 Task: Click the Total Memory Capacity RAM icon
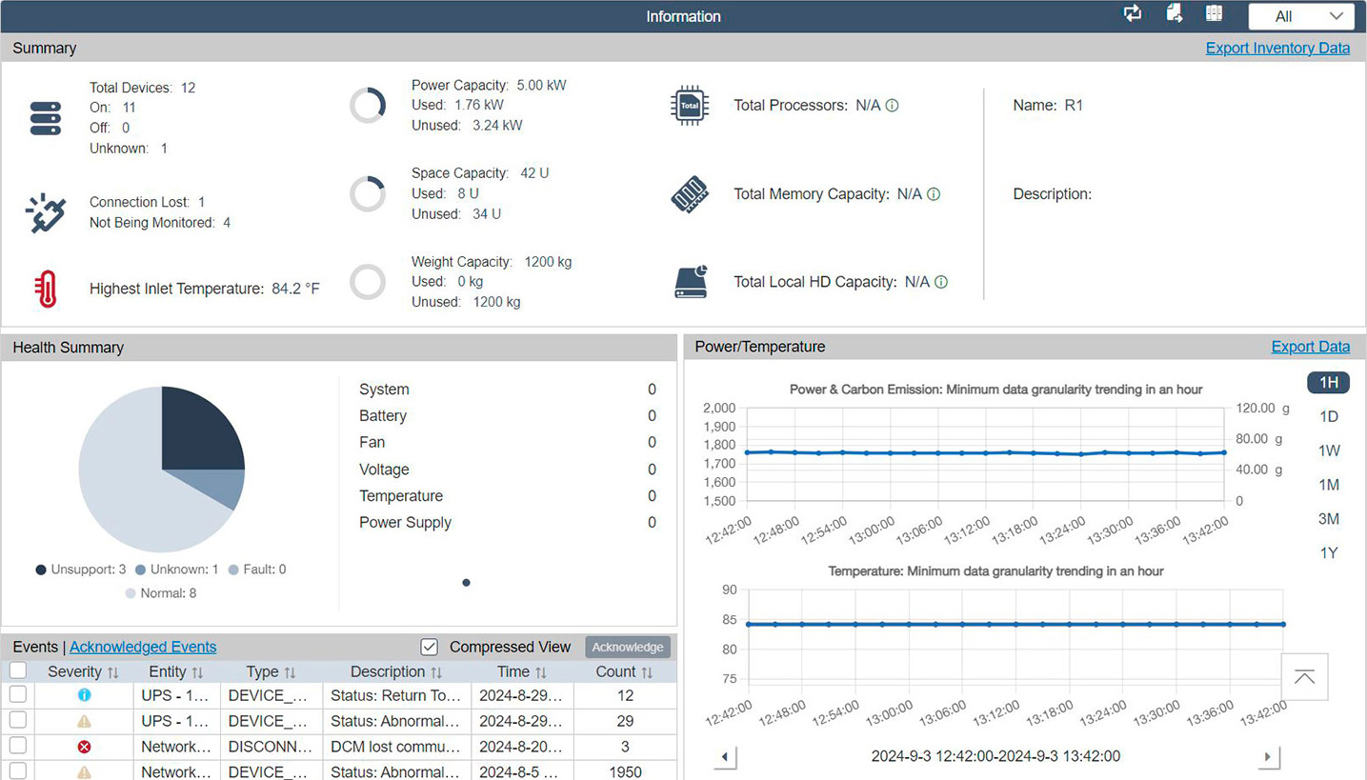coord(690,194)
